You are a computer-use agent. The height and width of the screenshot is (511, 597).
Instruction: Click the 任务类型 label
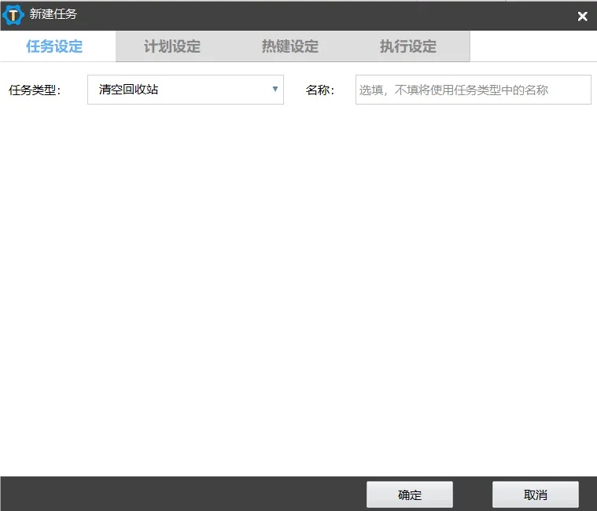coord(35,90)
